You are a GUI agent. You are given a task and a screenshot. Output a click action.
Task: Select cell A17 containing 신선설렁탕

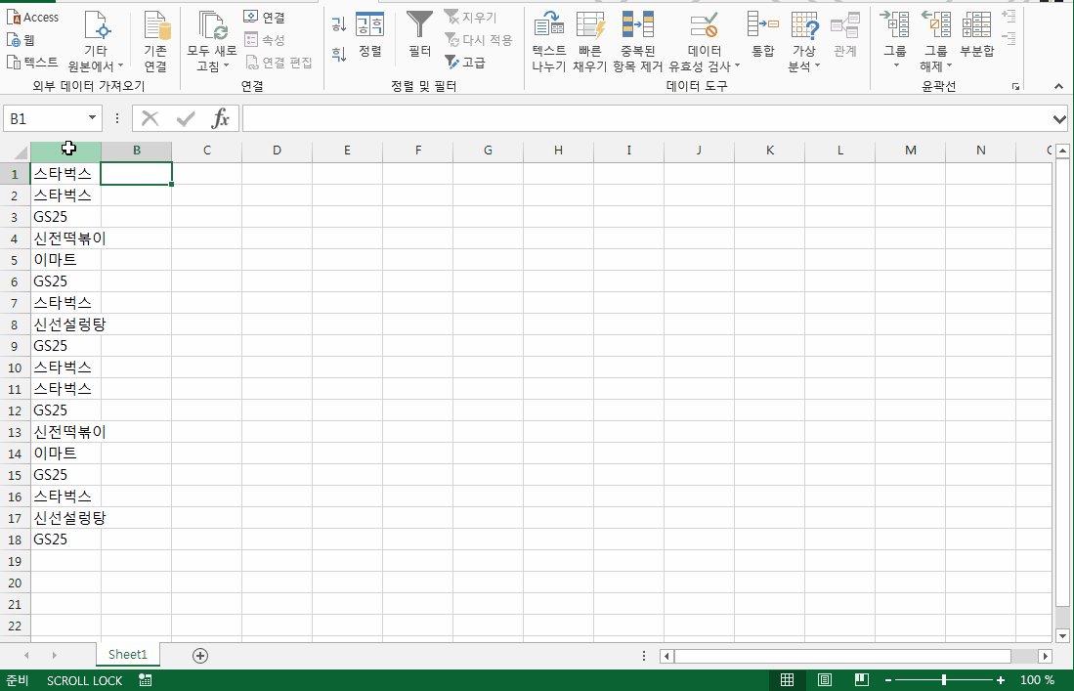[x=65, y=518]
